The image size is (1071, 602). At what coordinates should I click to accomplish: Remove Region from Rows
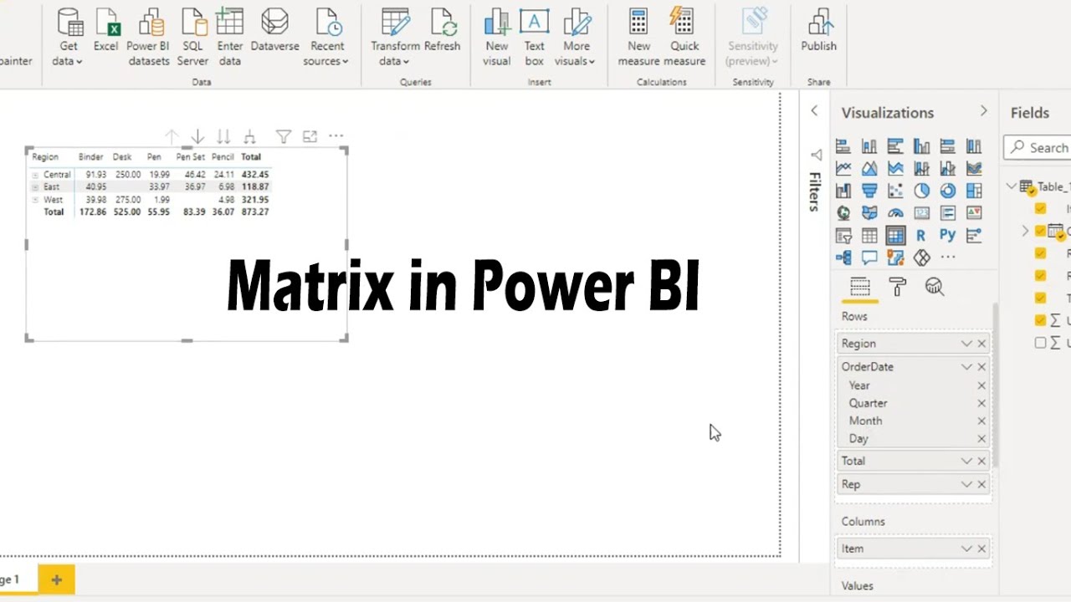982,344
